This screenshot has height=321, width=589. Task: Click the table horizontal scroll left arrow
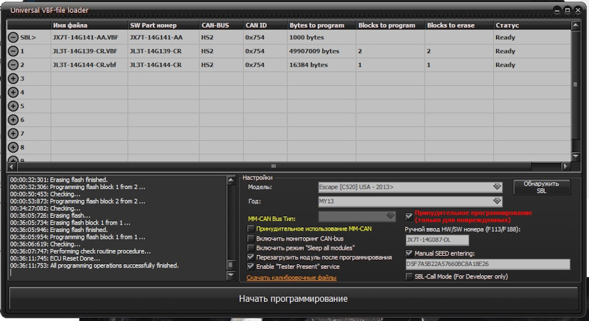click(12, 166)
